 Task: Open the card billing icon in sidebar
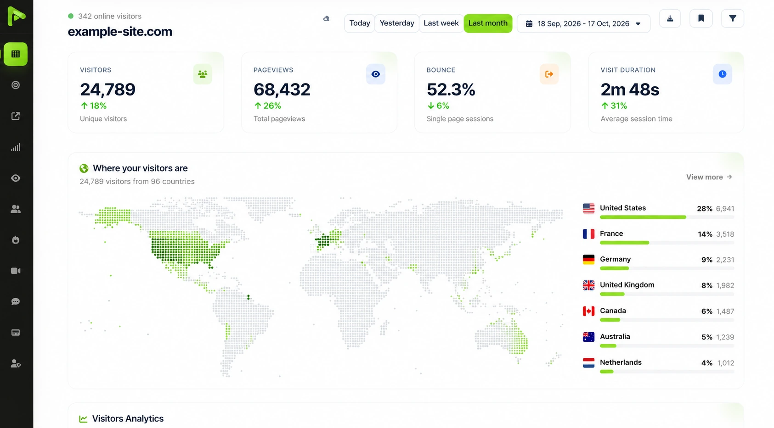point(16,333)
